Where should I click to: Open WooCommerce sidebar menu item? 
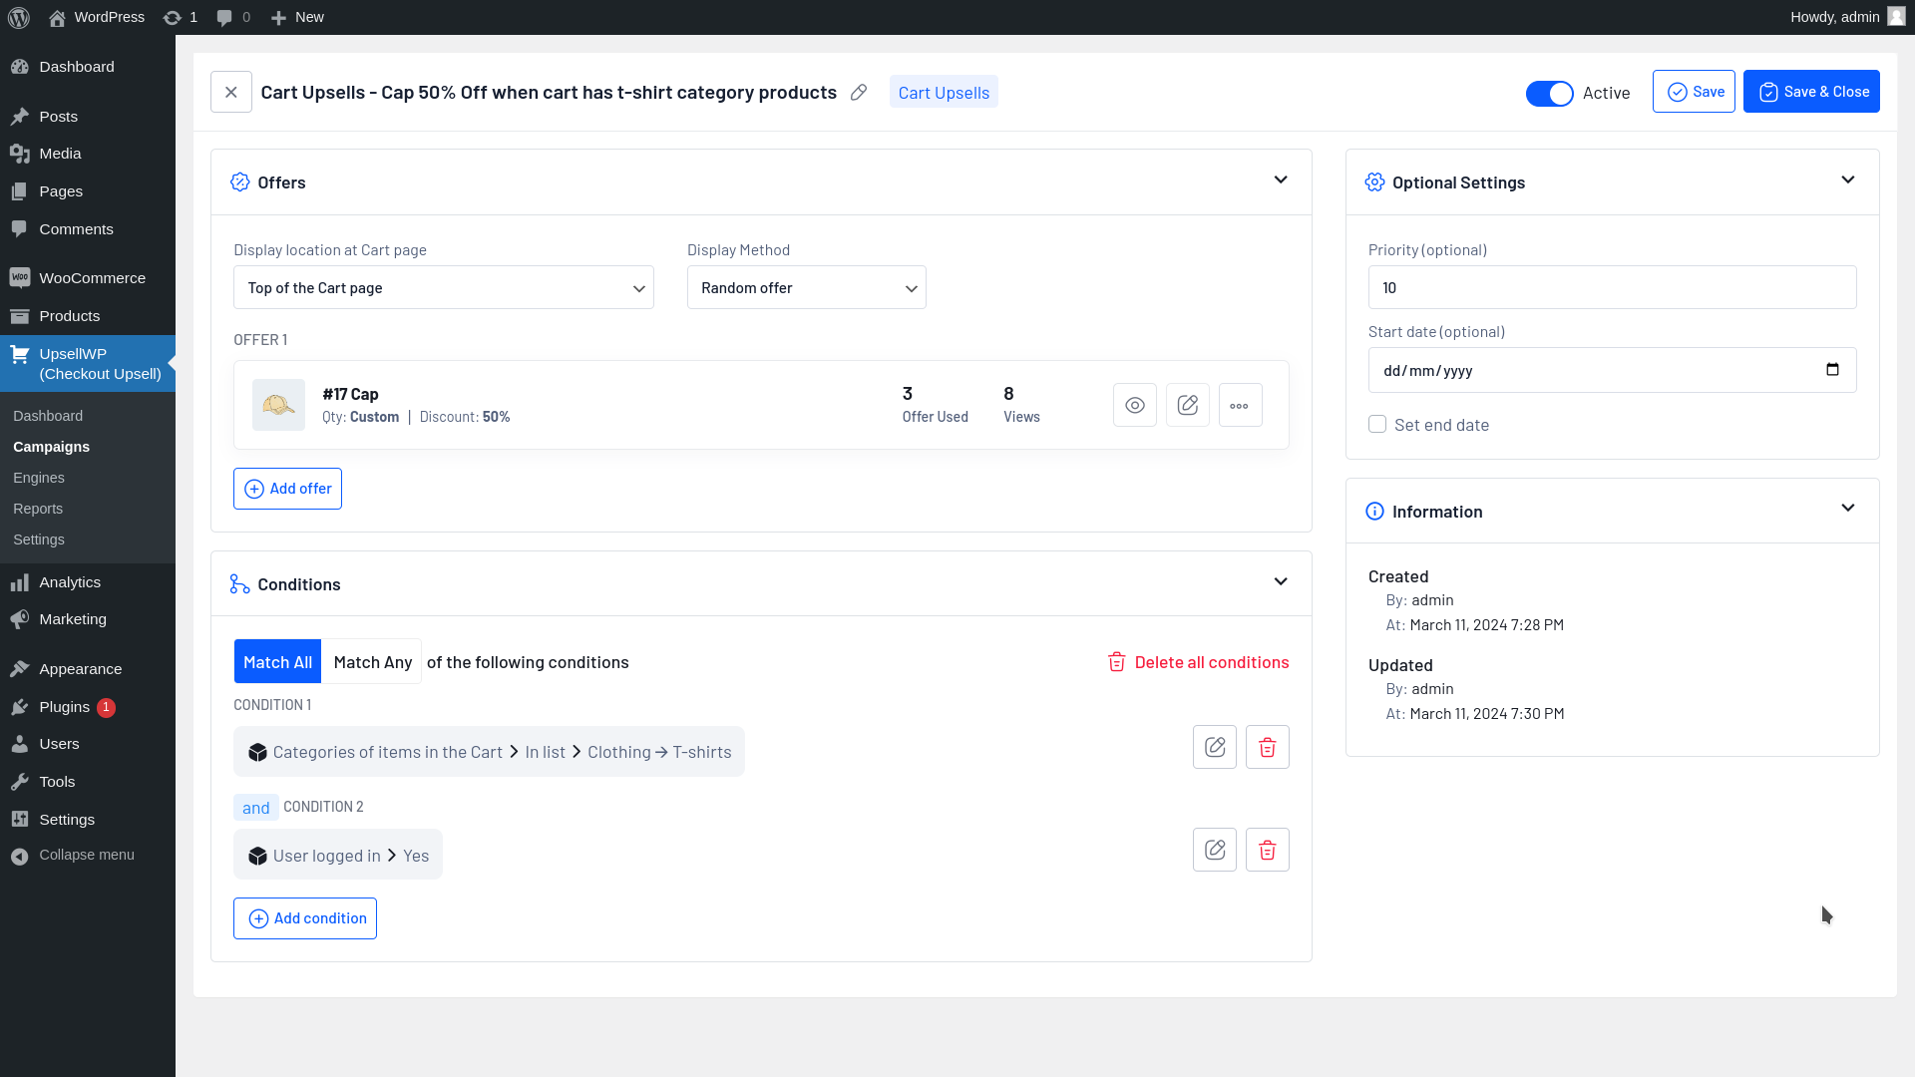coord(92,277)
